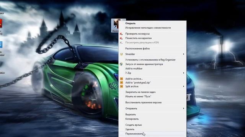Select Вырезать in the menu
The height and width of the screenshot is (137, 245).
point(131,115)
